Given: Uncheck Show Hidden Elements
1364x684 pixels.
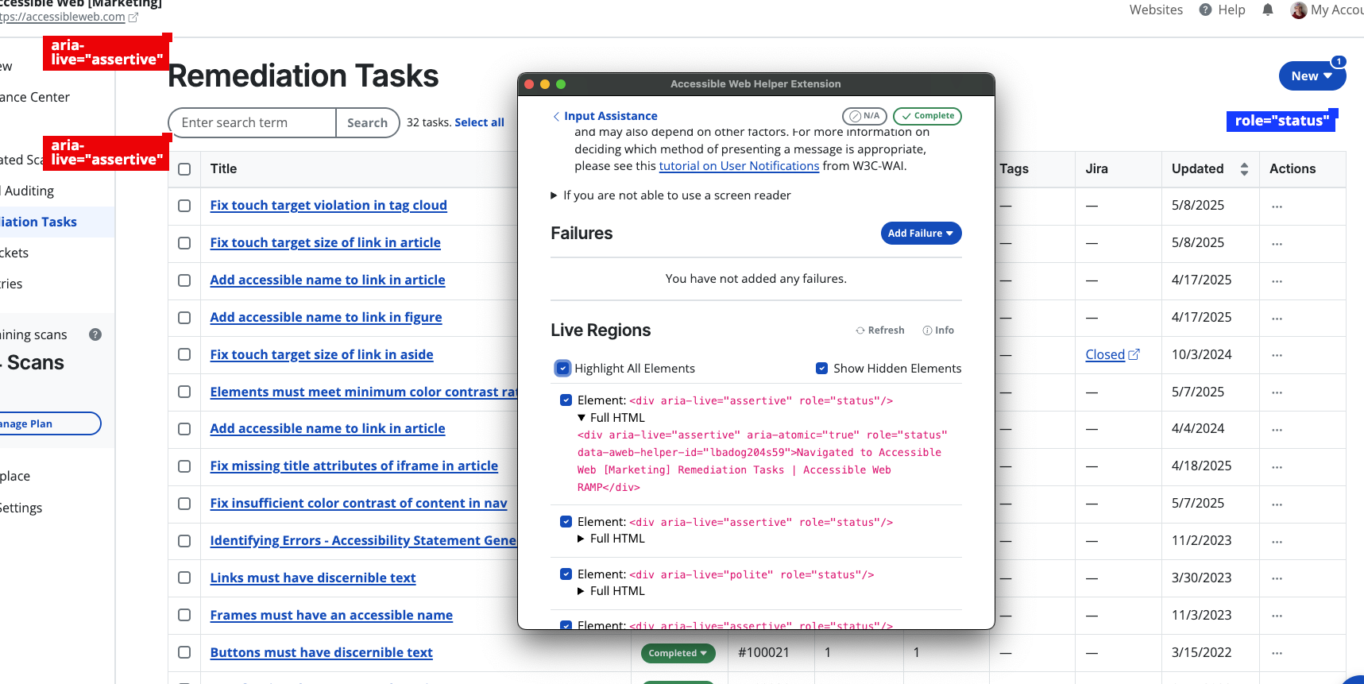Looking at the screenshot, I should click(822, 369).
